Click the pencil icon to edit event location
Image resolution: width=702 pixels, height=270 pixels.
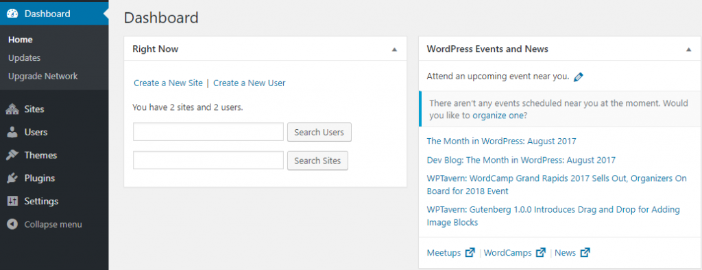[x=579, y=77]
